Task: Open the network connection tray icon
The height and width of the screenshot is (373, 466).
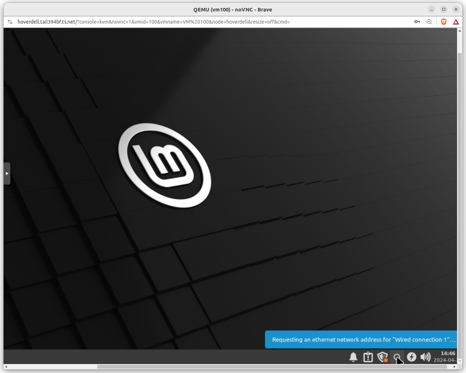Action: pos(397,357)
